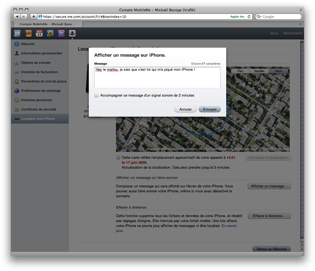The height and width of the screenshot is (271, 315).
Task: Click Retour au Résumé button
Action: pyautogui.click(x=271, y=249)
